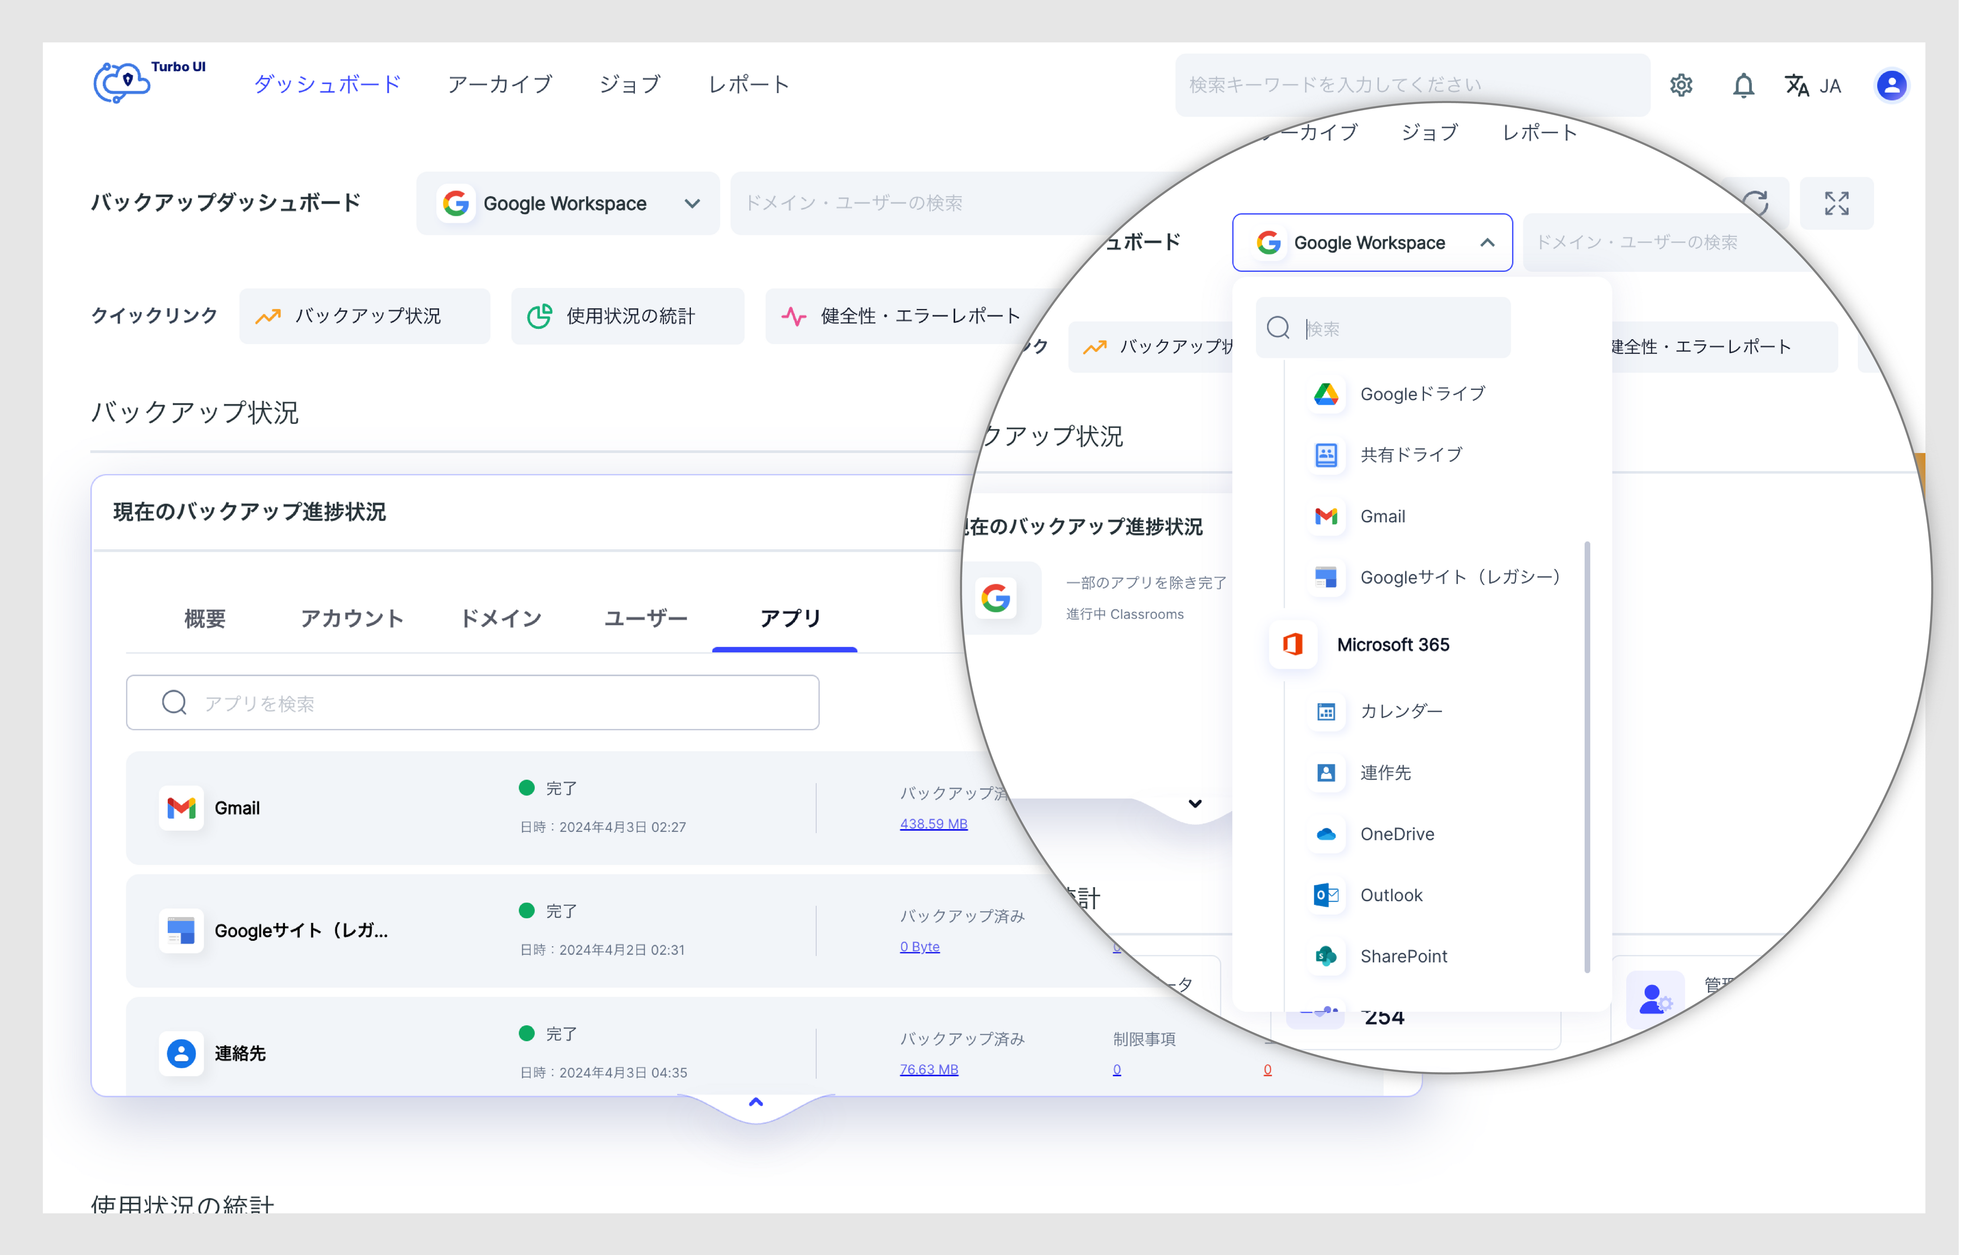
Task: Select Microsoft 365 in the dropdown
Action: (x=1393, y=645)
